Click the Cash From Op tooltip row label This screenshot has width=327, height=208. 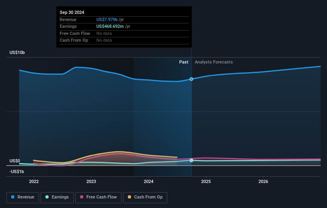point(74,40)
